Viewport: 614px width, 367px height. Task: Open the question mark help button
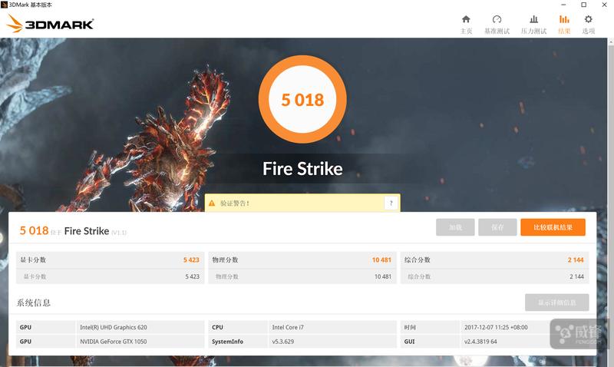tap(391, 203)
